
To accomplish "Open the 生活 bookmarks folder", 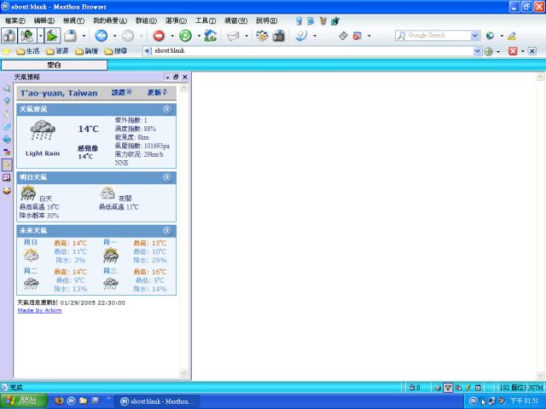I will click(28, 51).
